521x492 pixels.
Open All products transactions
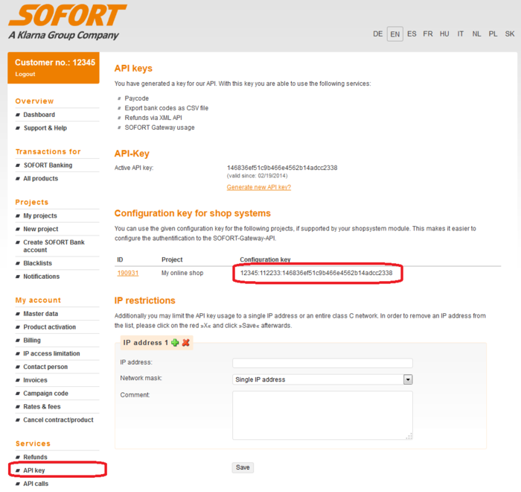click(40, 178)
